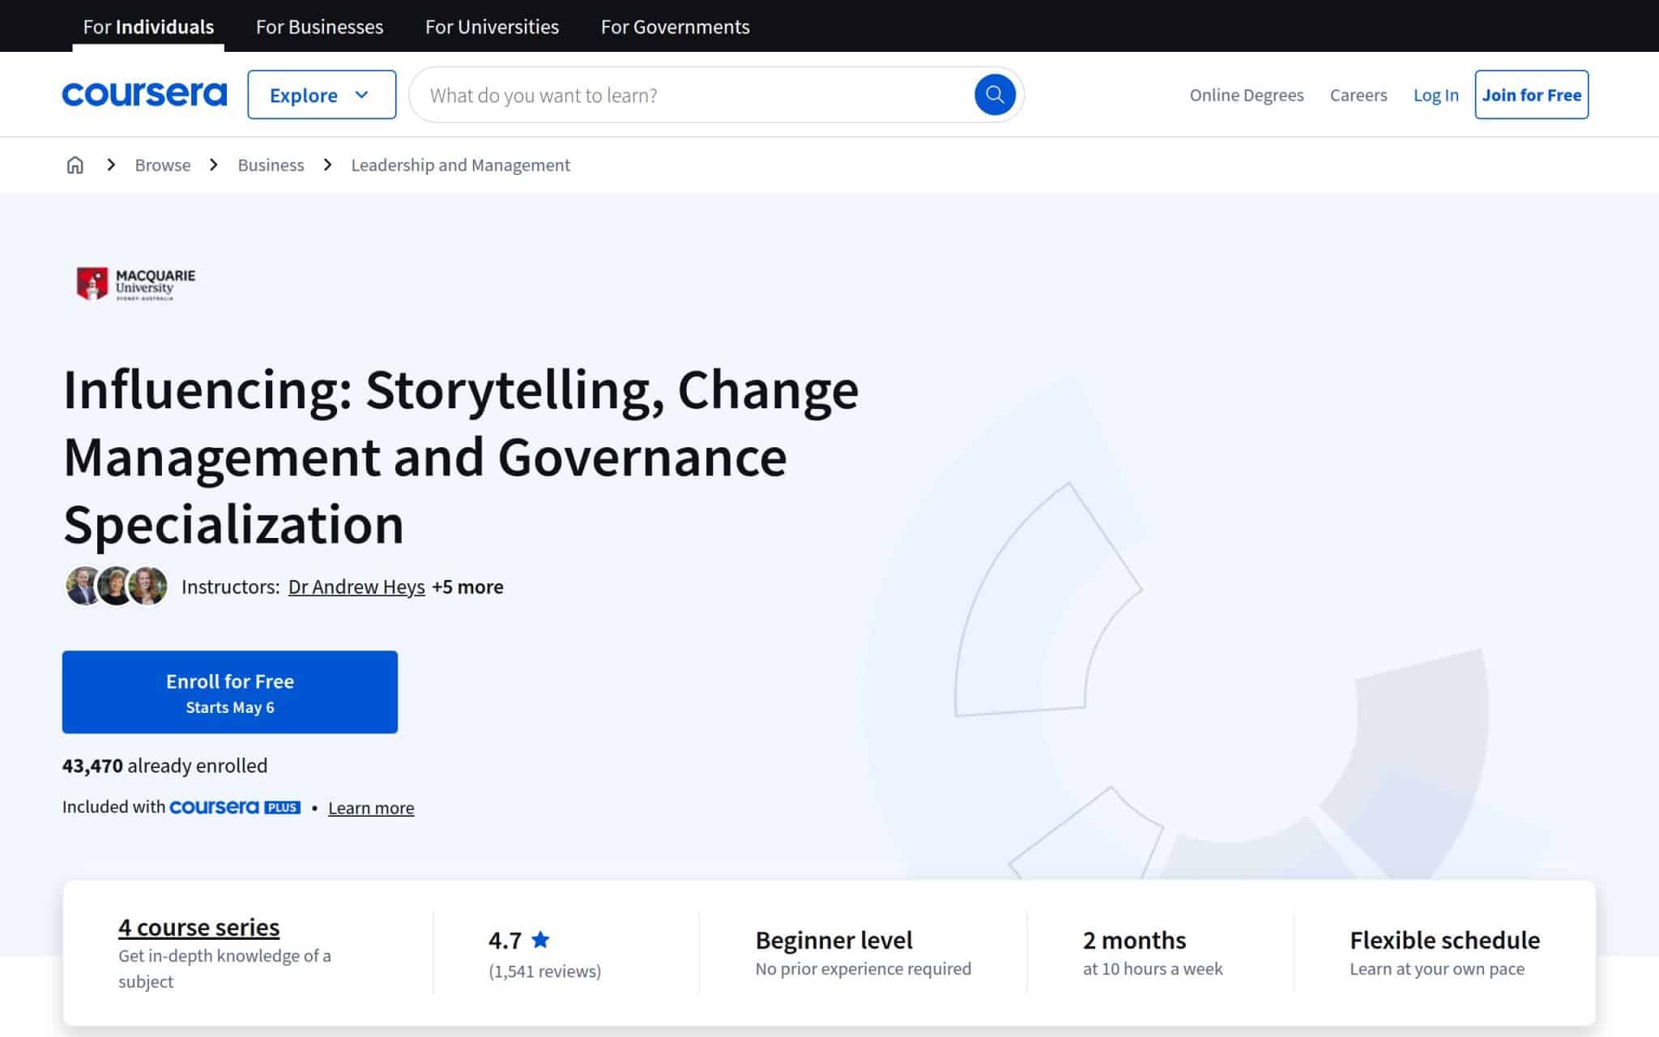Go to home via breadcrumb house icon
Image resolution: width=1659 pixels, height=1037 pixels.
tap(75, 165)
